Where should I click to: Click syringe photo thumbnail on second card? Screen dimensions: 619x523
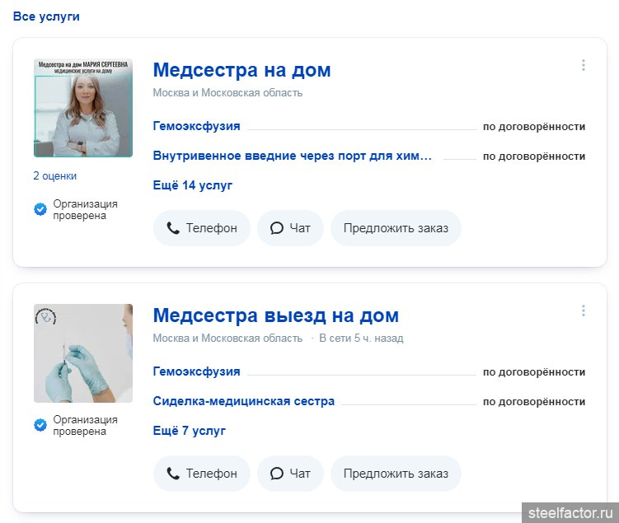[x=83, y=353]
